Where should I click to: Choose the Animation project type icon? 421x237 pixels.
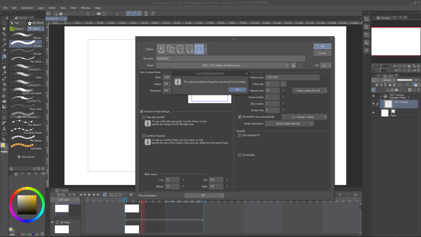199,49
